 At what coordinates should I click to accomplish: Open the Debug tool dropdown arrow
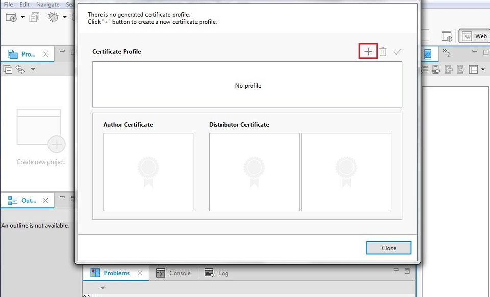tap(64, 17)
